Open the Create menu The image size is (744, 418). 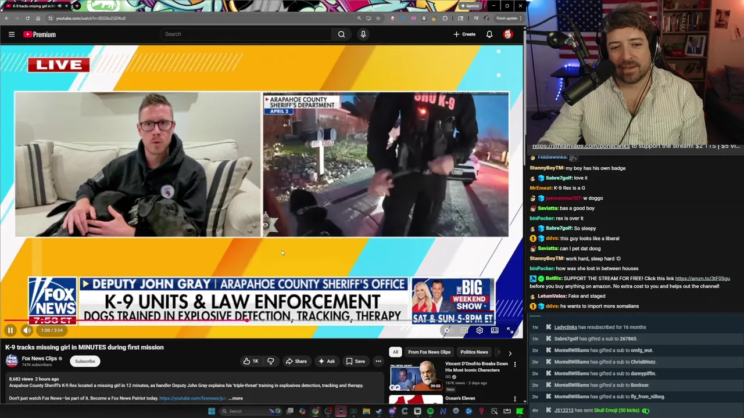click(x=464, y=34)
